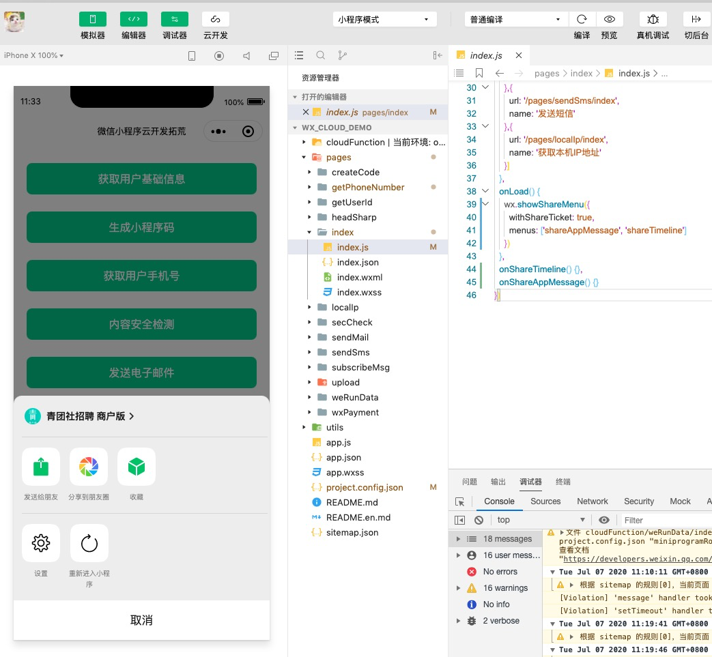Toggle live expression eye icon in console
The height and width of the screenshot is (657, 712).
click(604, 520)
